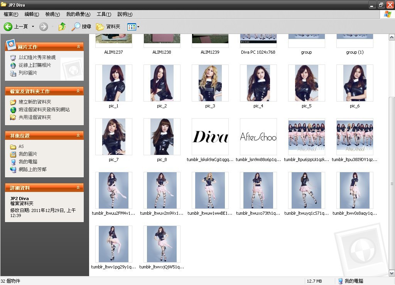Click the vertical scrollbar down arrow

pyautogui.click(x=392, y=273)
